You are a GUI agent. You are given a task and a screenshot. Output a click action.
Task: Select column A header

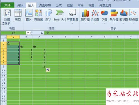(13, 37)
